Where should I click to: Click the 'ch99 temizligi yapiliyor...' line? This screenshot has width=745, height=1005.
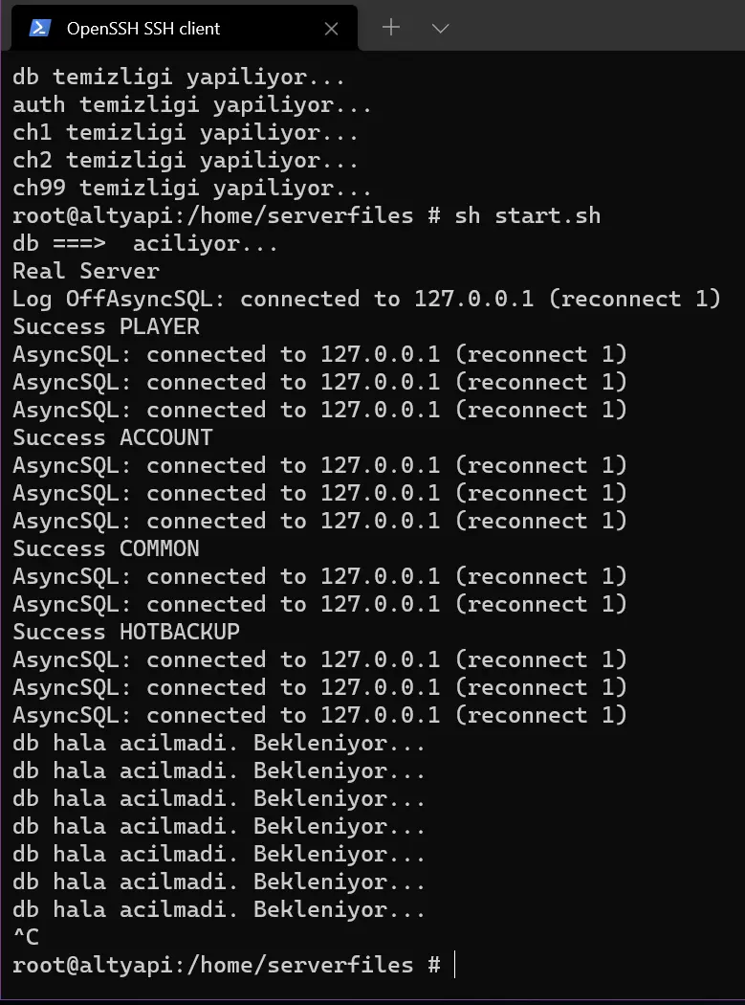pyautogui.click(x=192, y=188)
